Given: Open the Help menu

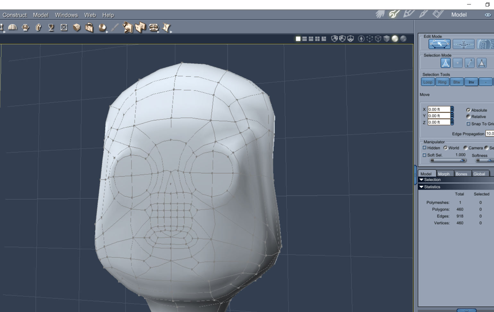Looking at the screenshot, I should (x=108, y=15).
